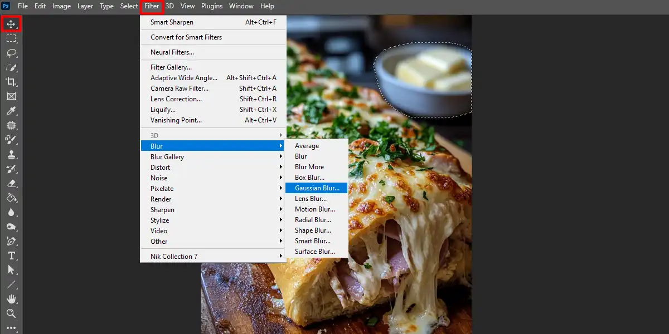Open the Window menu

tap(241, 6)
